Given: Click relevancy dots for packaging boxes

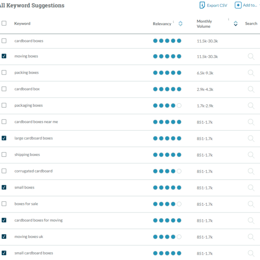Looking at the screenshot, I should coord(167,106).
